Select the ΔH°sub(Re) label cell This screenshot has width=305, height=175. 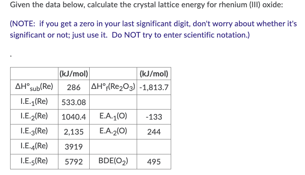[34, 87]
